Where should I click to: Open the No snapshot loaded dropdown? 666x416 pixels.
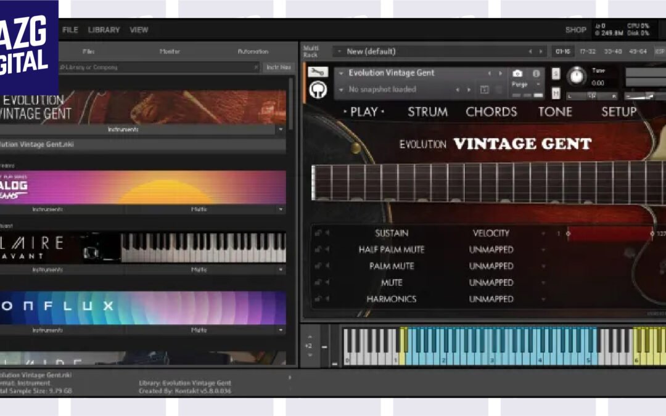click(x=341, y=89)
